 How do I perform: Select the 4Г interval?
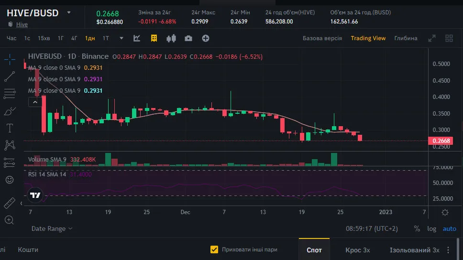tap(74, 38)
